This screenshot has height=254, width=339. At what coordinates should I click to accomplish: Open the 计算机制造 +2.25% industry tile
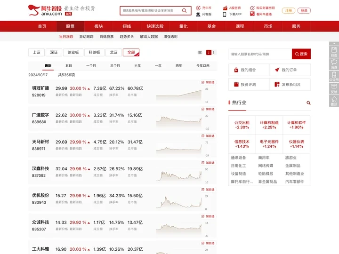(269, 125)
